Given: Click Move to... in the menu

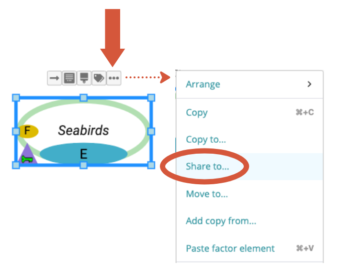Looking at the screenshot, I should 207,194.
